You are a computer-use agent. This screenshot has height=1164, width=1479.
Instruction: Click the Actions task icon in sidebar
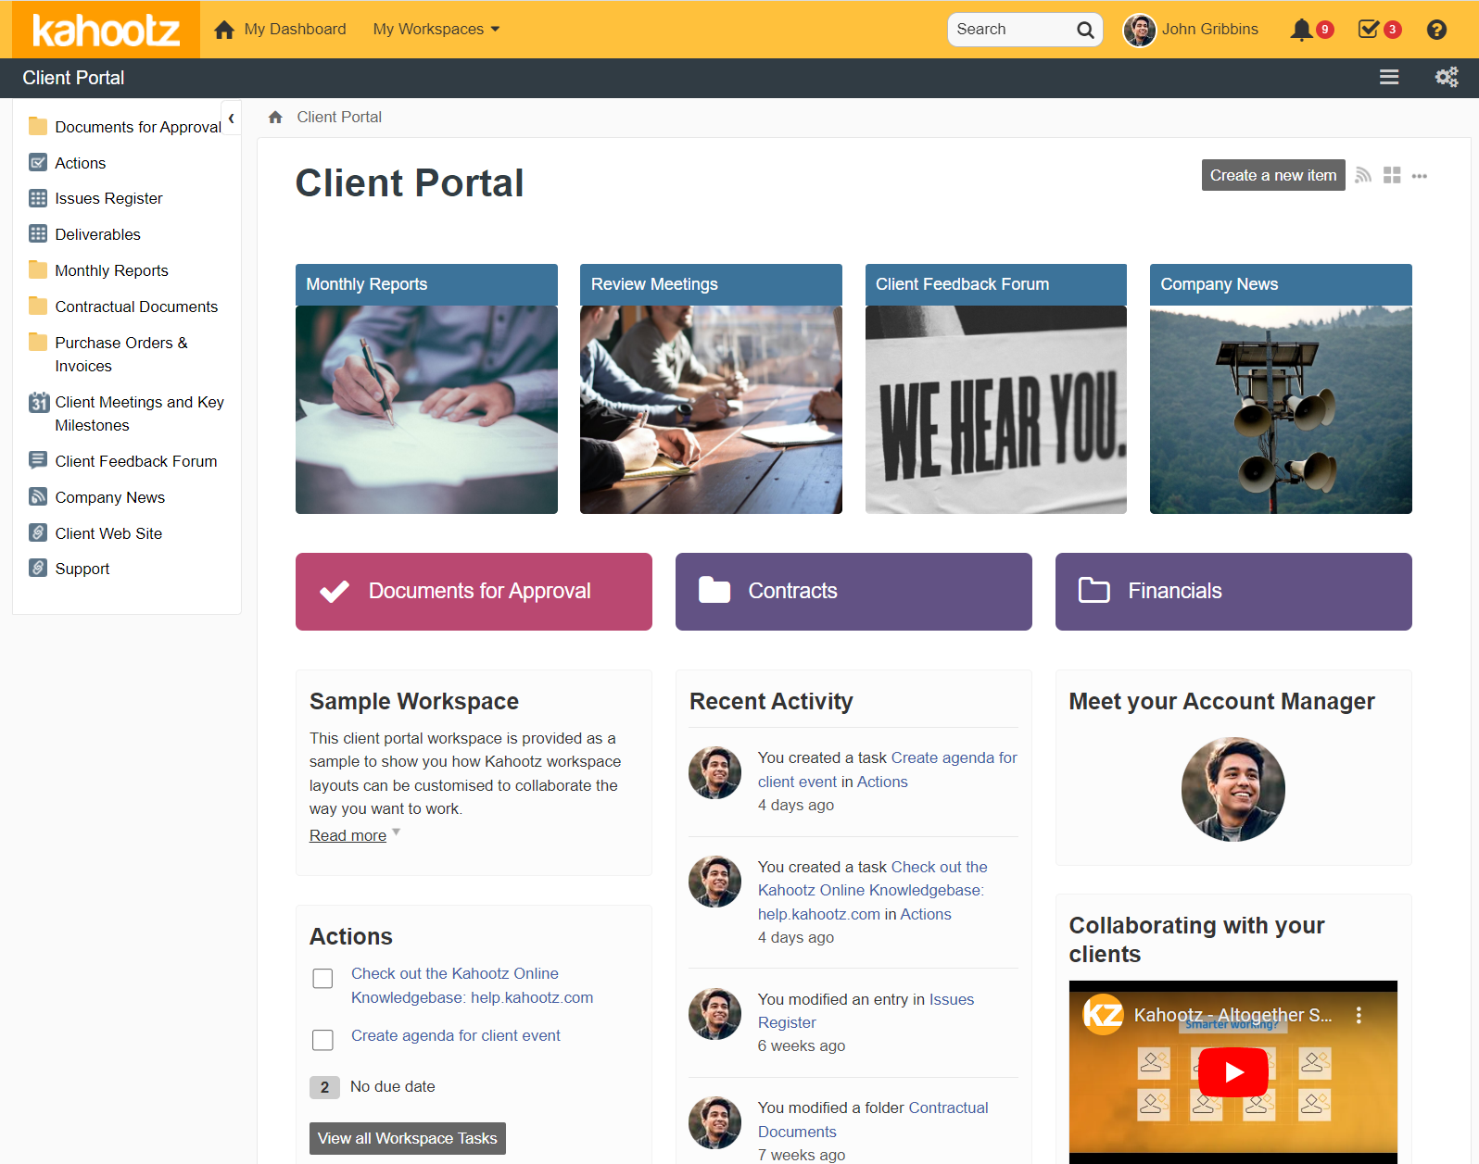(38, 163)
